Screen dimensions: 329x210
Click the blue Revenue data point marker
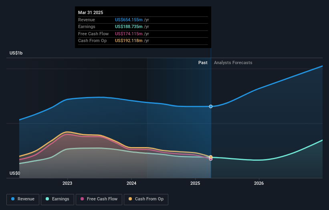pyautogui.click(x=211, y=107)
